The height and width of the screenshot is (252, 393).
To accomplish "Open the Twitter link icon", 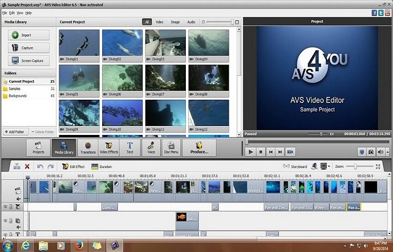I will [x=381, y=13].
